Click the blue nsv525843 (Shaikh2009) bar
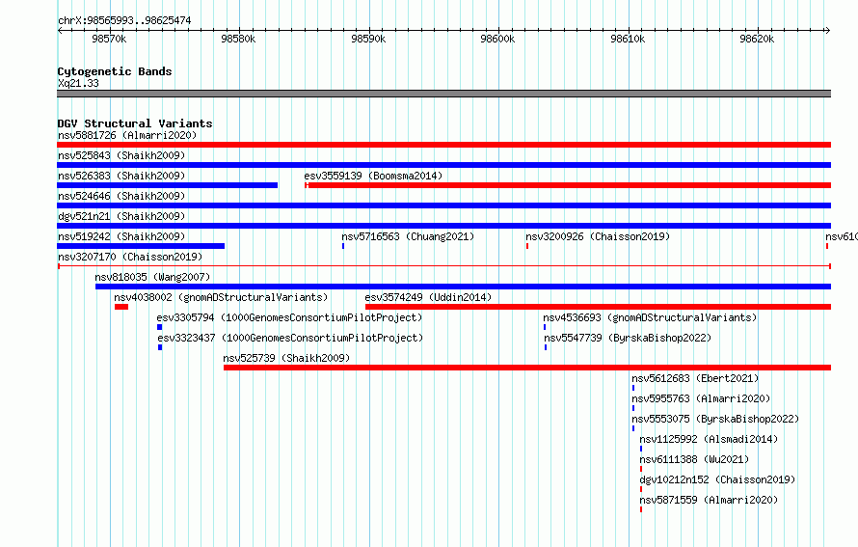The image size is (858, 547). pyautogui.click(x=443, y=165)
